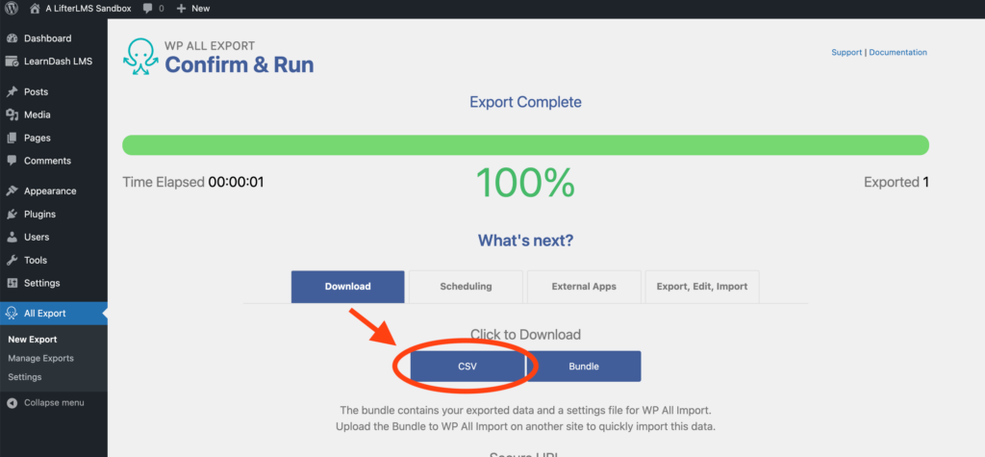Open the home icon for A LifterLMS Sandbox
Viewport: 985px width, 457px height.
click(x=36, y=9)
